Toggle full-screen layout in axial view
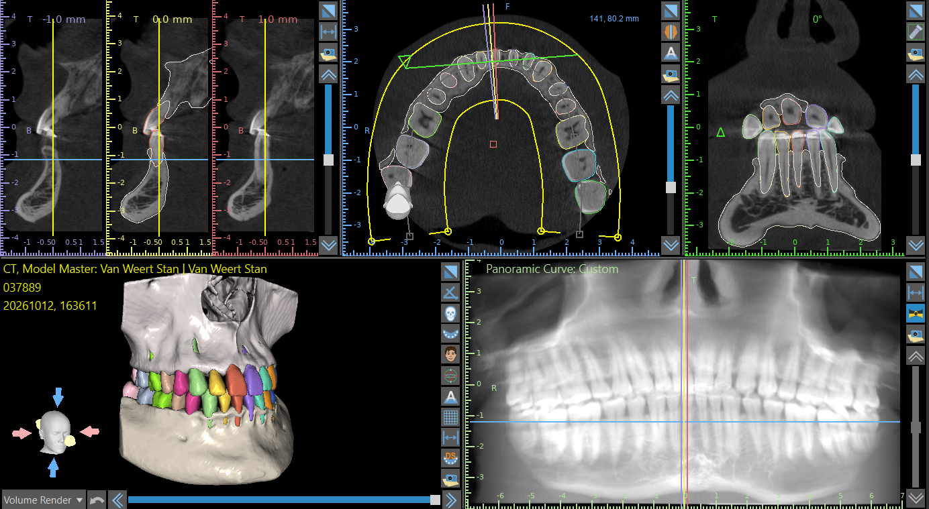929x509 pixels. [x=671, y=11]
